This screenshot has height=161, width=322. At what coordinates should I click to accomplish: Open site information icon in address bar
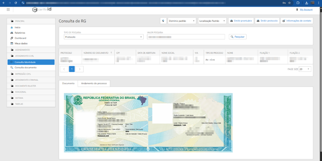coord(23,3)
